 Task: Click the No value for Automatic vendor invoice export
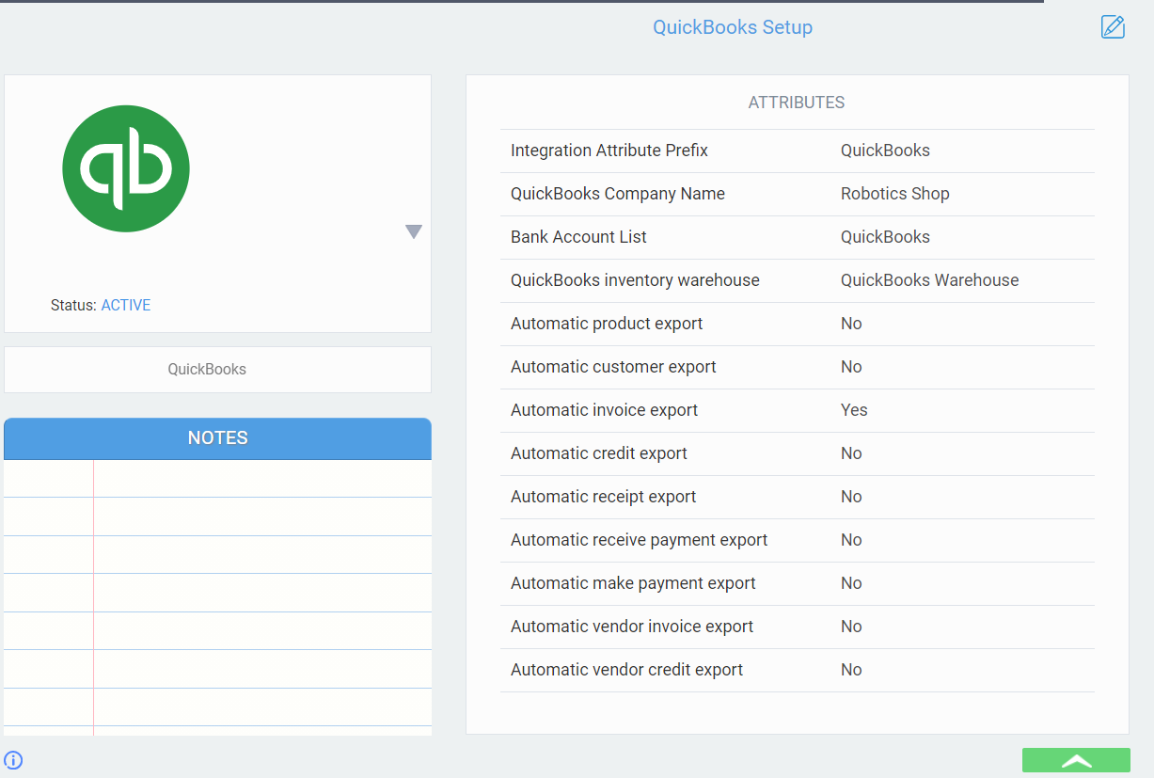851,627
